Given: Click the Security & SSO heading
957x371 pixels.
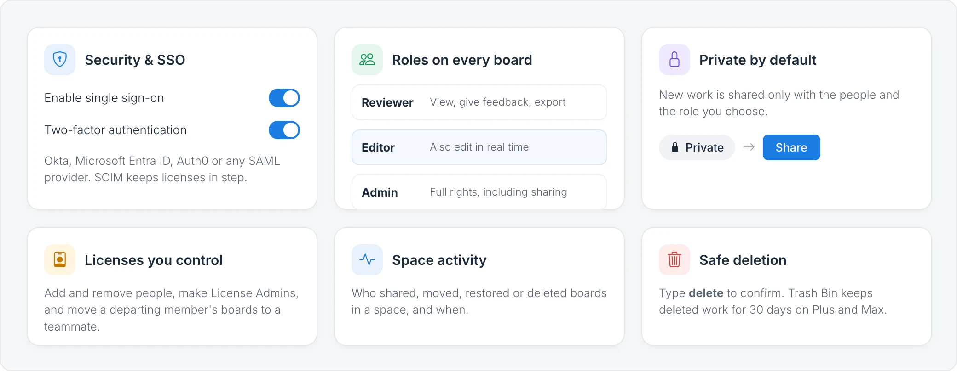Looking at the screenshot, I should pos(135,60).
